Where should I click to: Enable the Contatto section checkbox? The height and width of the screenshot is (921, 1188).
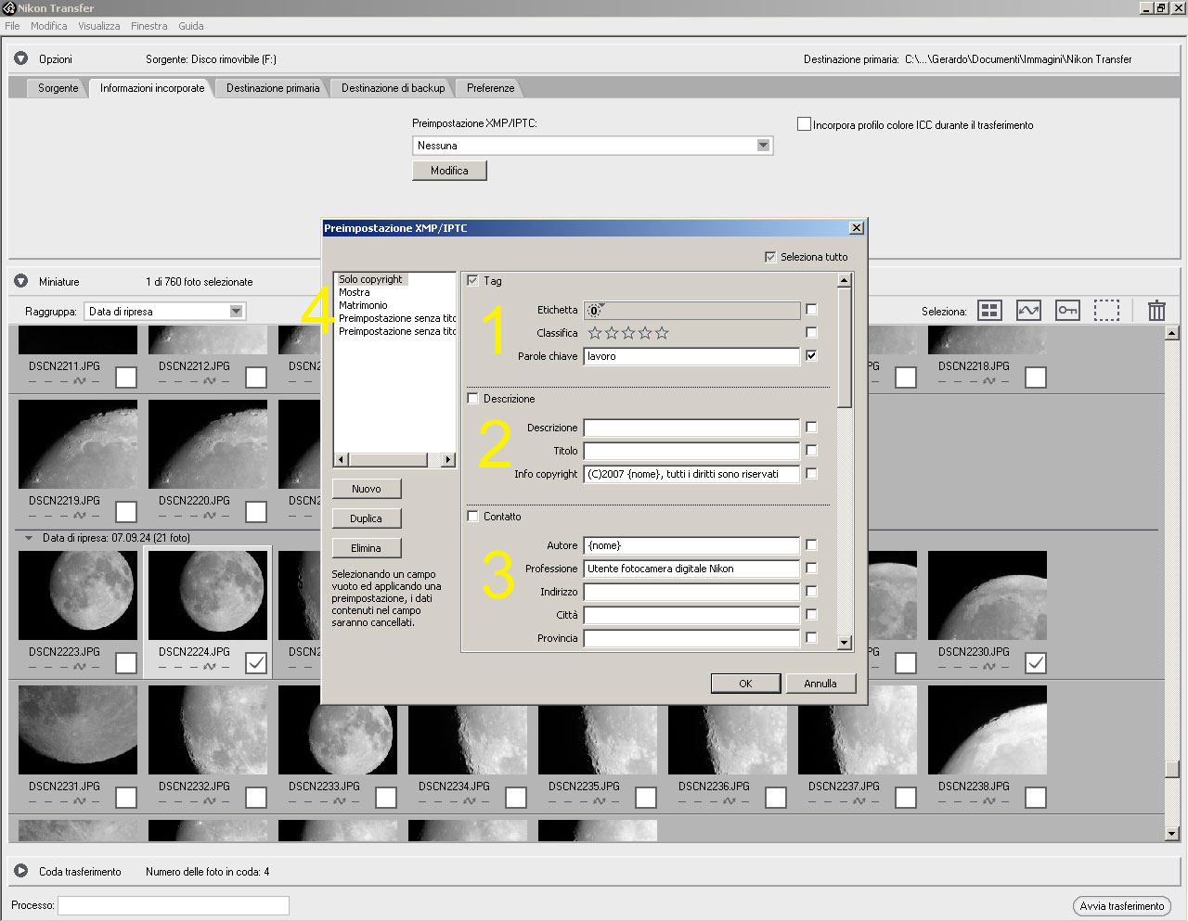(473, 517)
